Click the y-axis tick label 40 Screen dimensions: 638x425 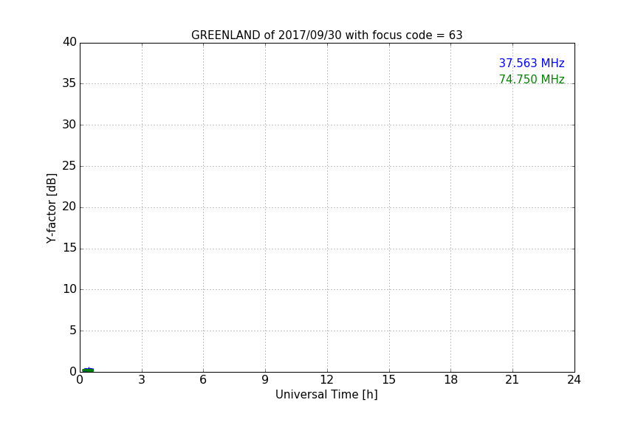point(69,42)
